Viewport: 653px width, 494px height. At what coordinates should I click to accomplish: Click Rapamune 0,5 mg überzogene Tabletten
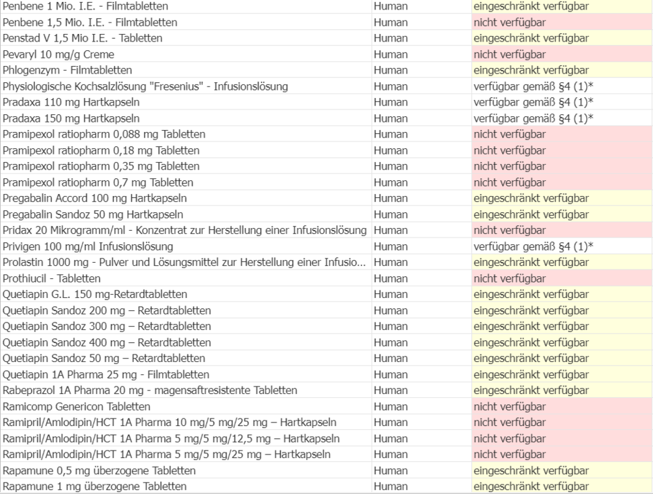(x=99, y=470)
